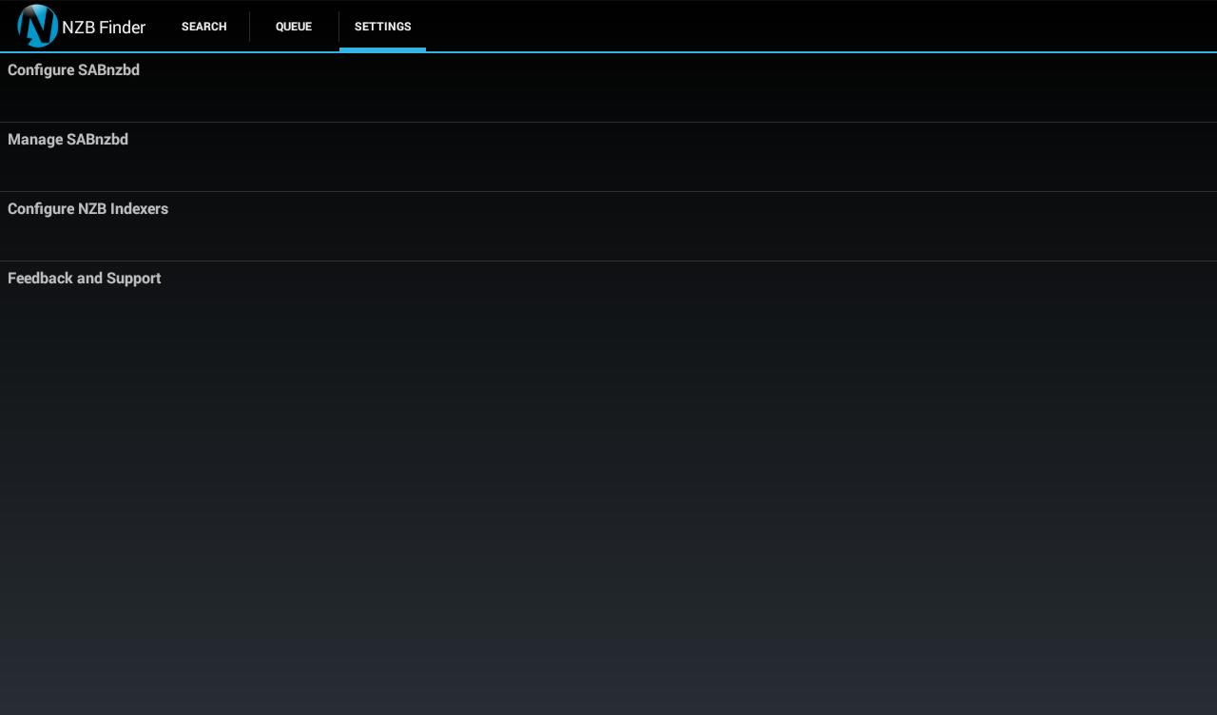Tap the NZB Finder app logo icon

click(38, 26)
